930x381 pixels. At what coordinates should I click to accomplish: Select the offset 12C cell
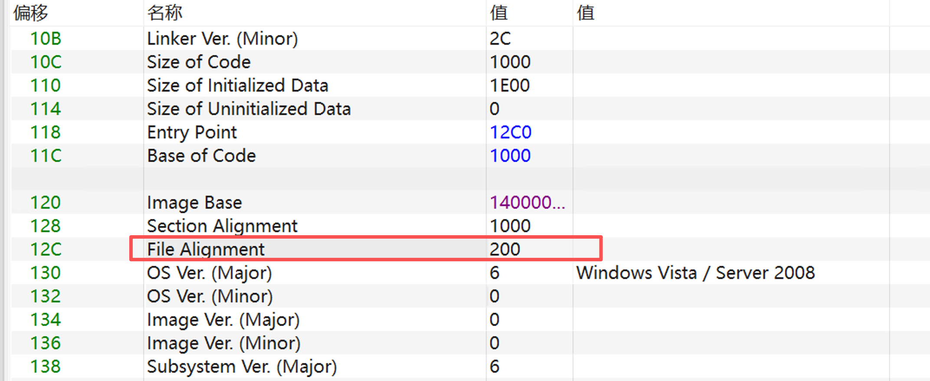[x=46, y=250]
